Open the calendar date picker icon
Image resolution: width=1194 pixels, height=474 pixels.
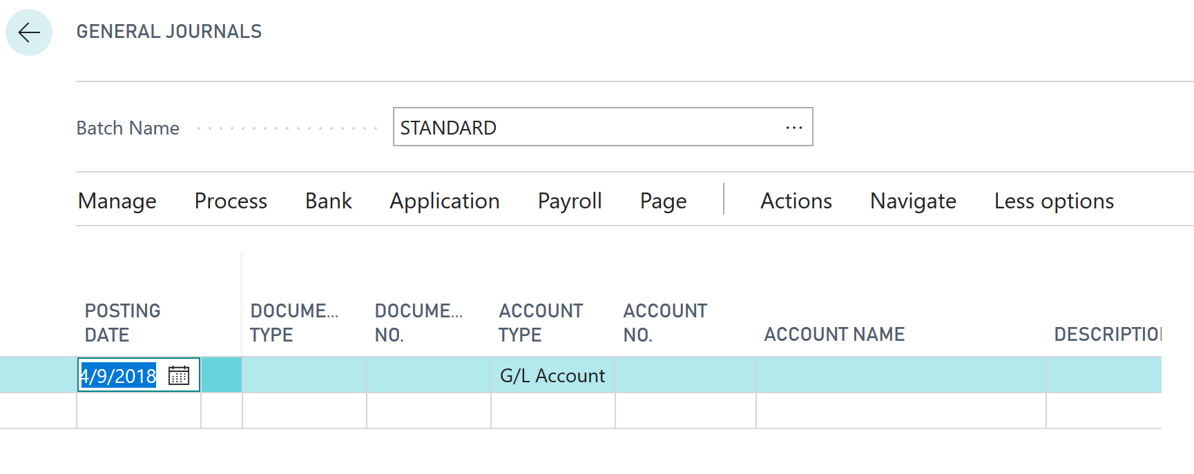pos(179,375)
